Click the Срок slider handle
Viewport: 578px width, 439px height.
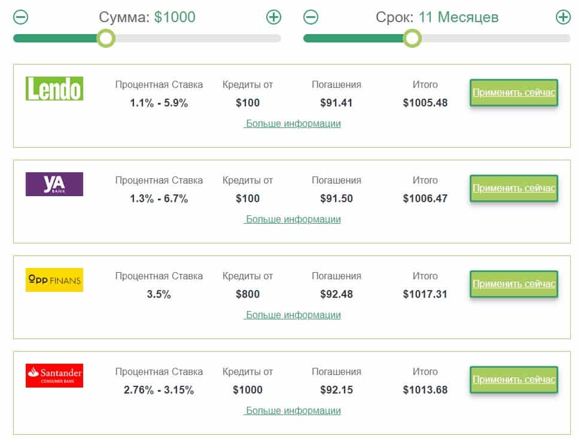tap(412, 39)
